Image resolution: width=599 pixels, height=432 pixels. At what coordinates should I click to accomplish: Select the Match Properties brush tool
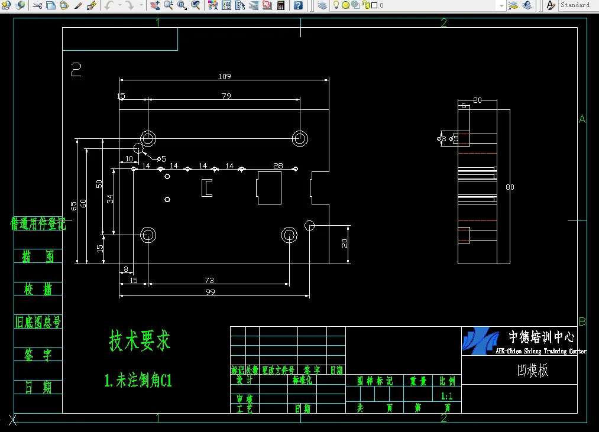pos(78,5)
